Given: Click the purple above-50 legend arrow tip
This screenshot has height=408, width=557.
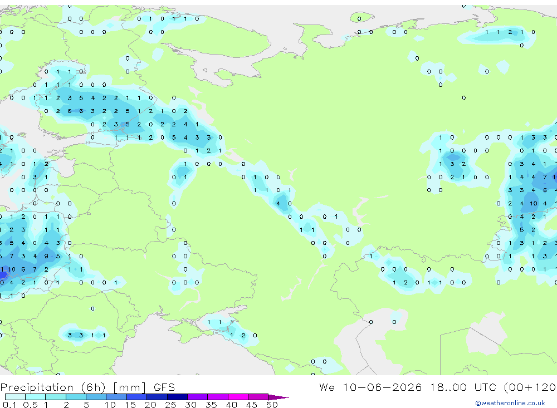Looking at the screenshot, I should click(x=278, y=397).
